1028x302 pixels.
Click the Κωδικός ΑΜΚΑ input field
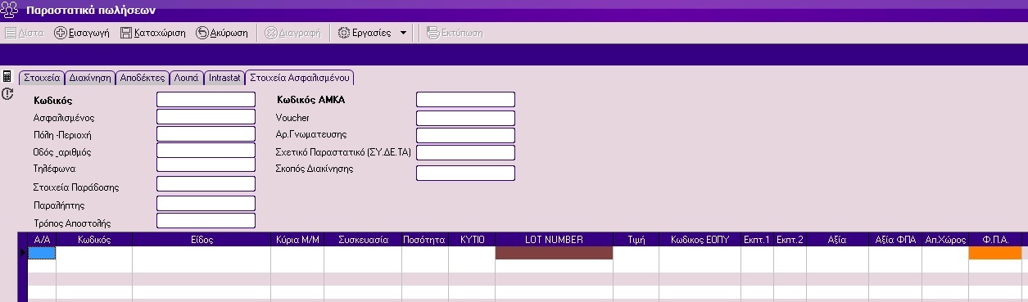tap(465, 100)
